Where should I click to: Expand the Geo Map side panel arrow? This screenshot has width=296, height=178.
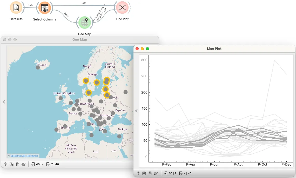coord(4,102)
